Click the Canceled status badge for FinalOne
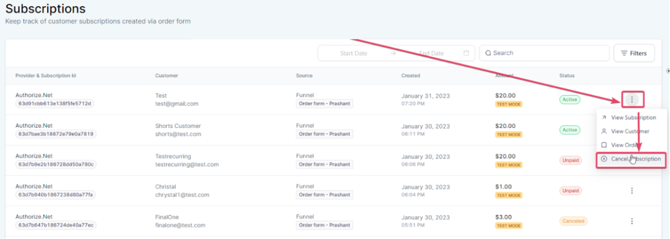The width and height of the screenshot is (670, 239). (573, 221)
